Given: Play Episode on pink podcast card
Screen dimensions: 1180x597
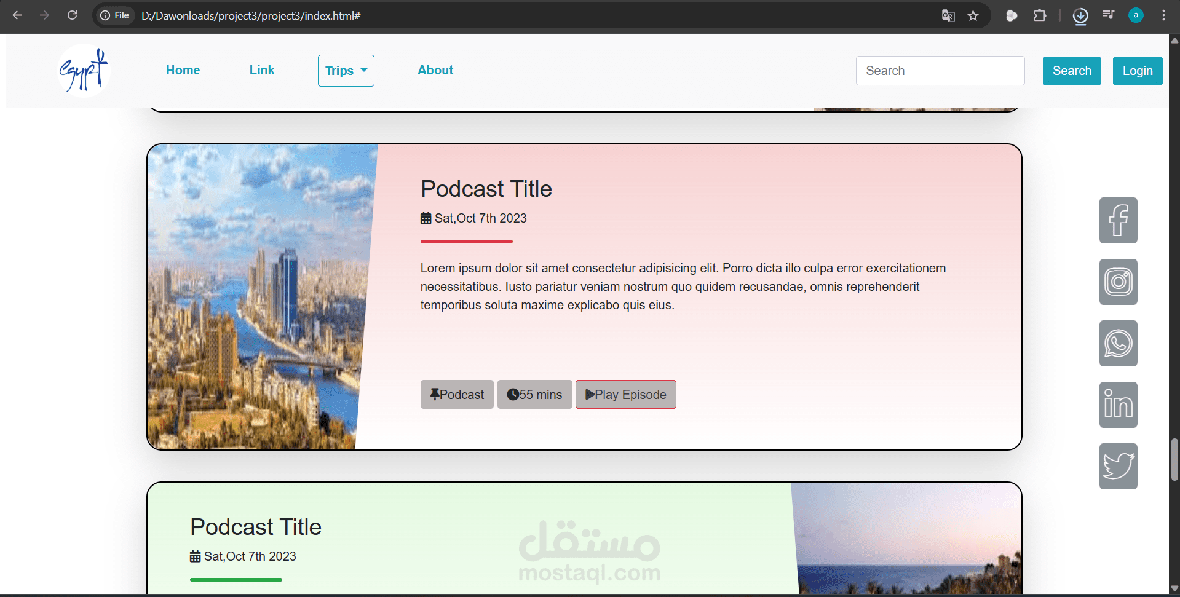Looking at the screenshot, I should [626, 395].
